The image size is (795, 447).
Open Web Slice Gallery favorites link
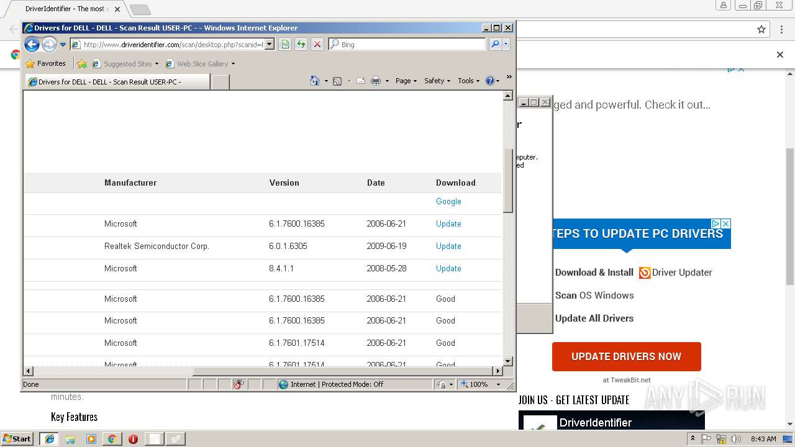tap(199, 63)
